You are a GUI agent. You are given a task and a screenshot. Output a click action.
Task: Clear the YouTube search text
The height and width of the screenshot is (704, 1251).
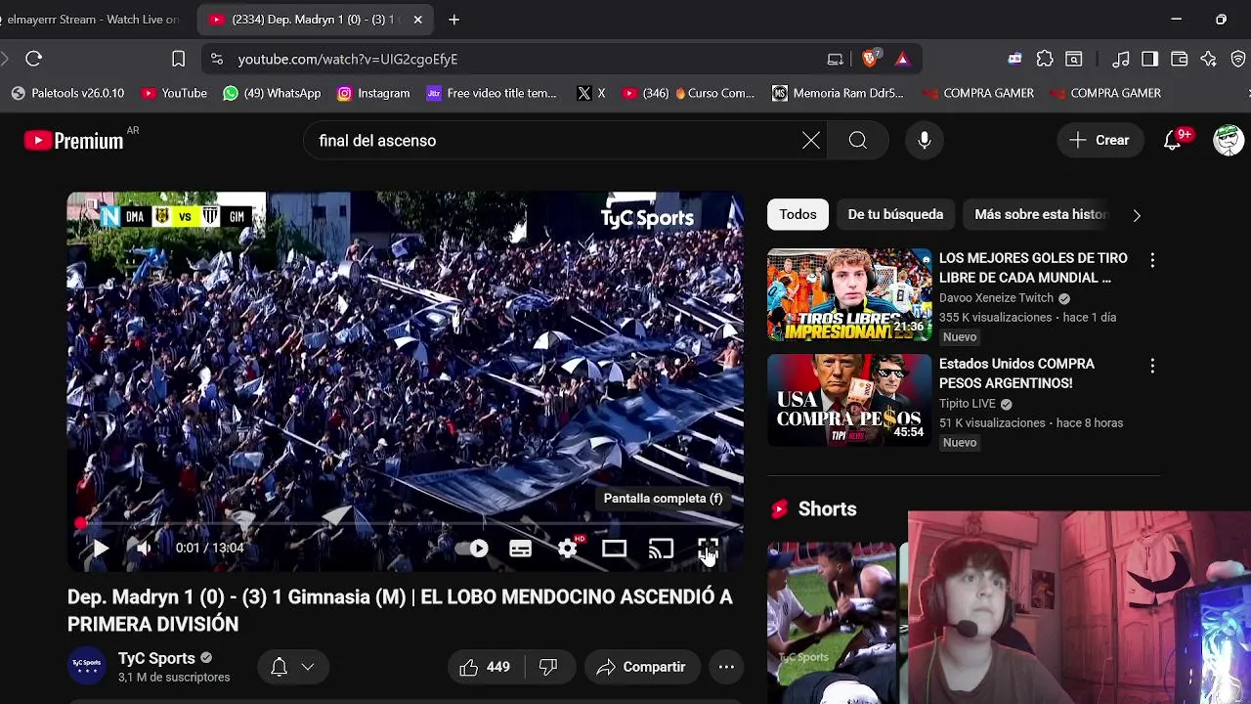(x=811, y=141)
